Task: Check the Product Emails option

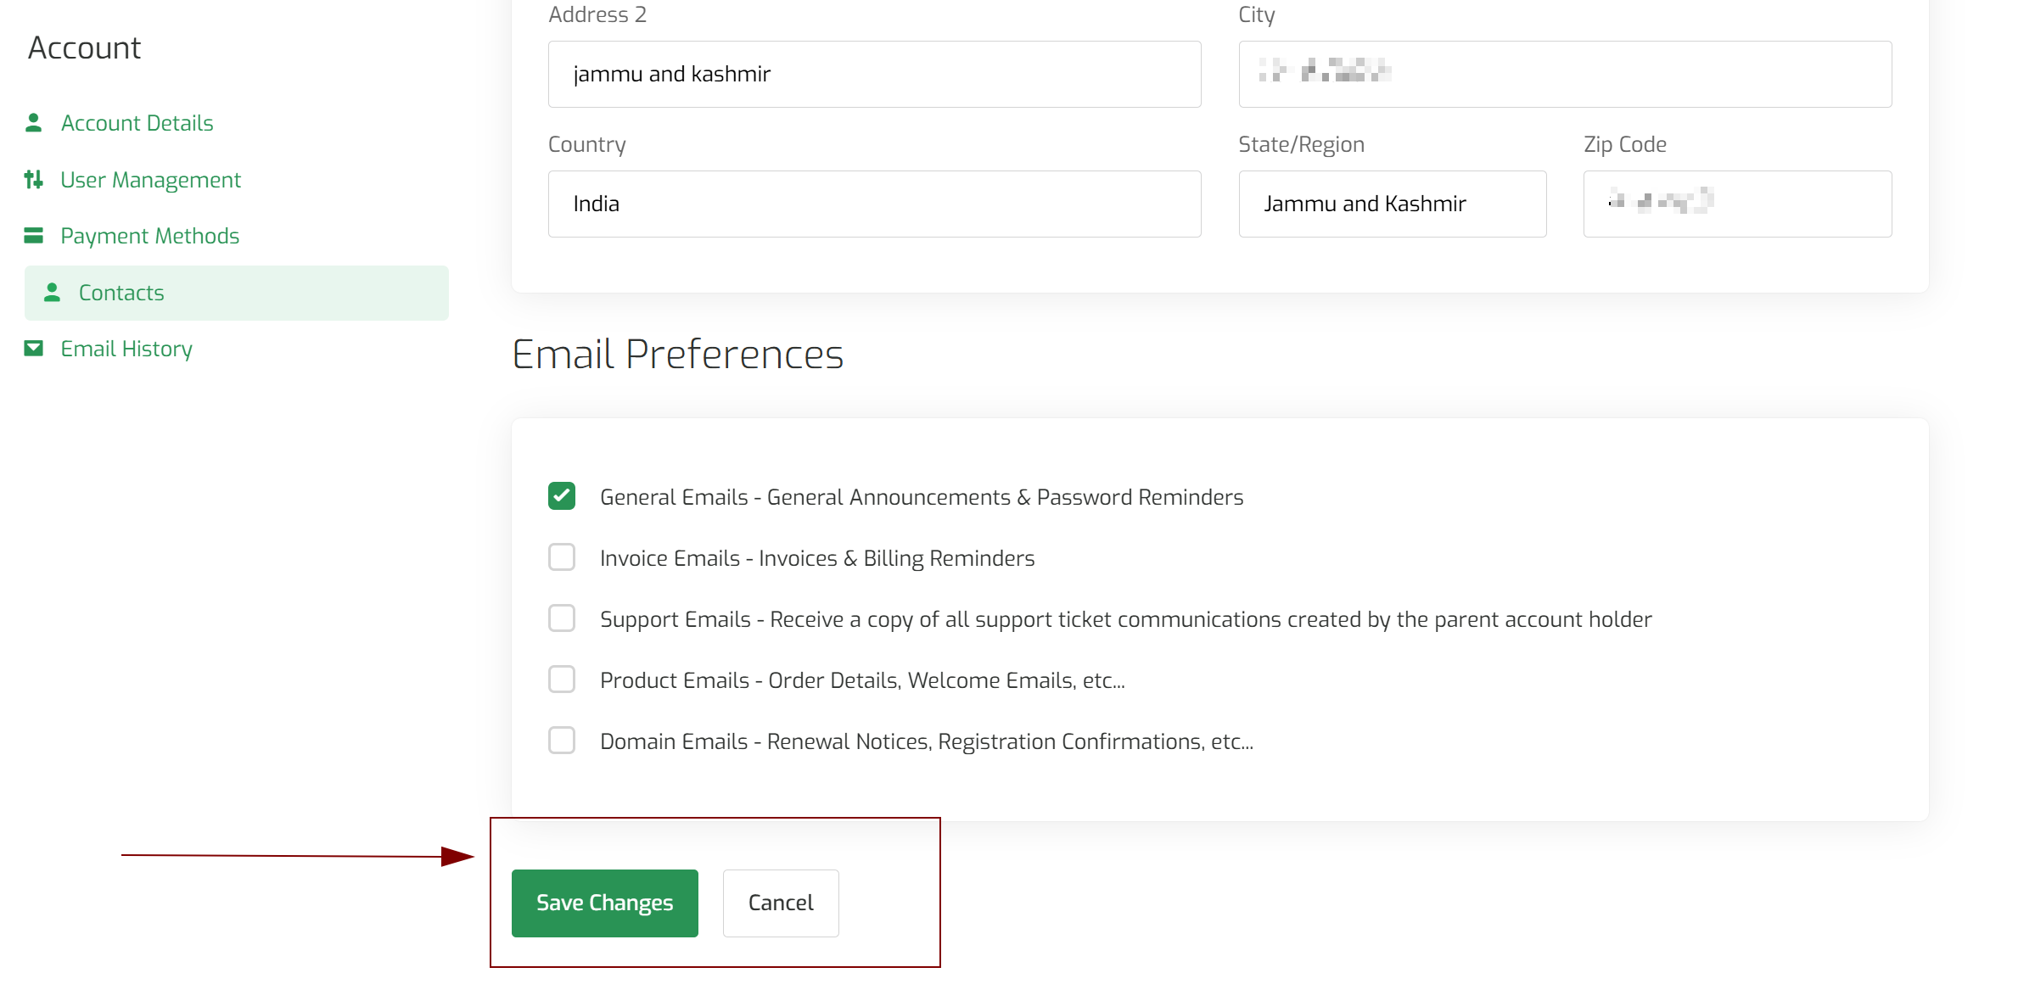Action: click(x=562, y=679)
